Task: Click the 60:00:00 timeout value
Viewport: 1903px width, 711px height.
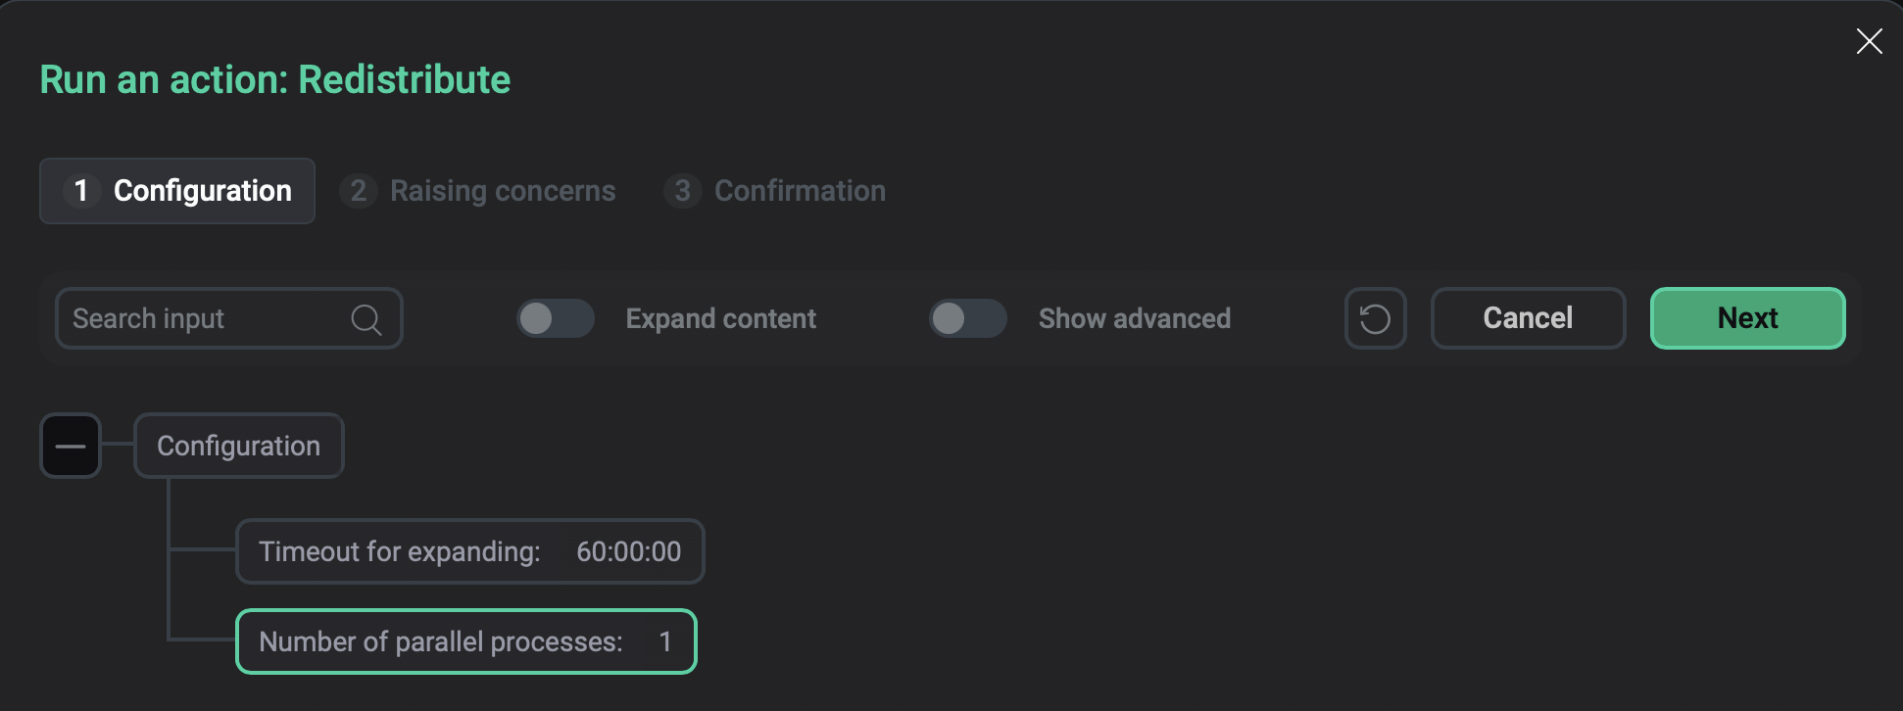Action: pos(628,551)
